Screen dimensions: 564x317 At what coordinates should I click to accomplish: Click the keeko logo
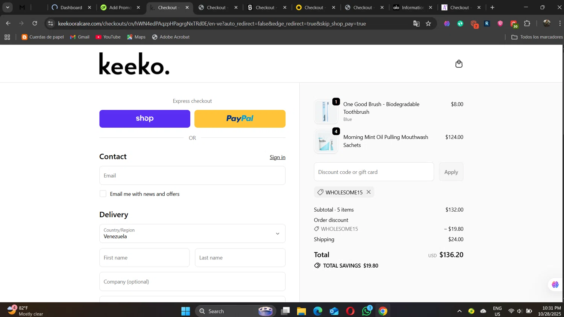click(134, 64)
